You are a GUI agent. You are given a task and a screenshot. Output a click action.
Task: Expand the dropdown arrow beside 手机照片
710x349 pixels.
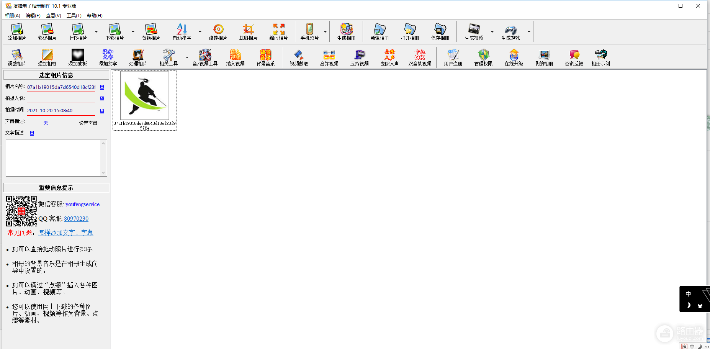pyautogui.click(x=325, y=32)
